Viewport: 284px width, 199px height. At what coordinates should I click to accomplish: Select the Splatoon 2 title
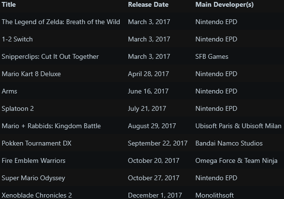click(x=18, y=108)
